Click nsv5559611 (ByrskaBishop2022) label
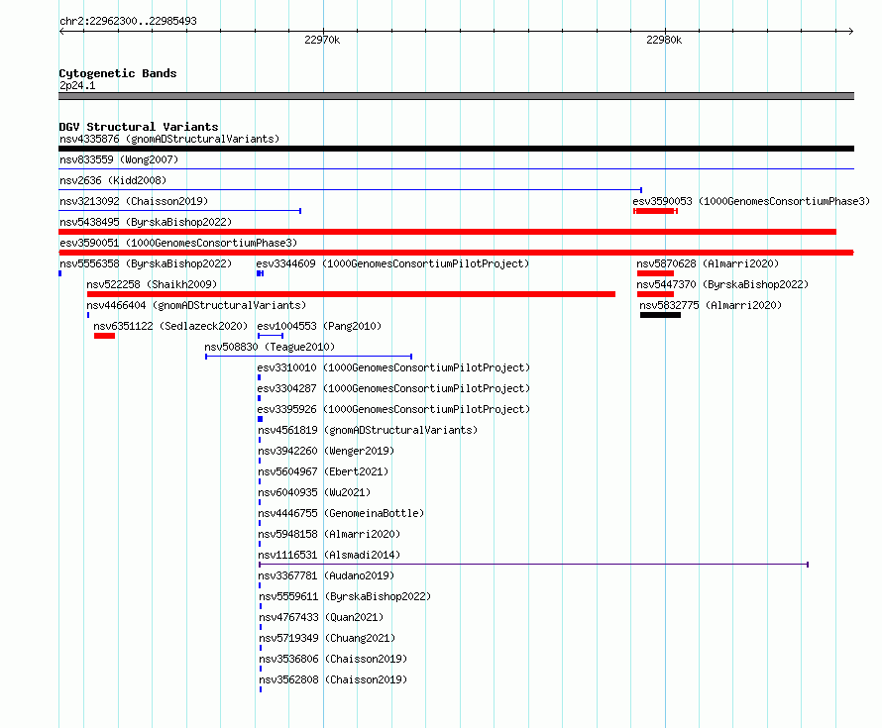 (345, 596)
